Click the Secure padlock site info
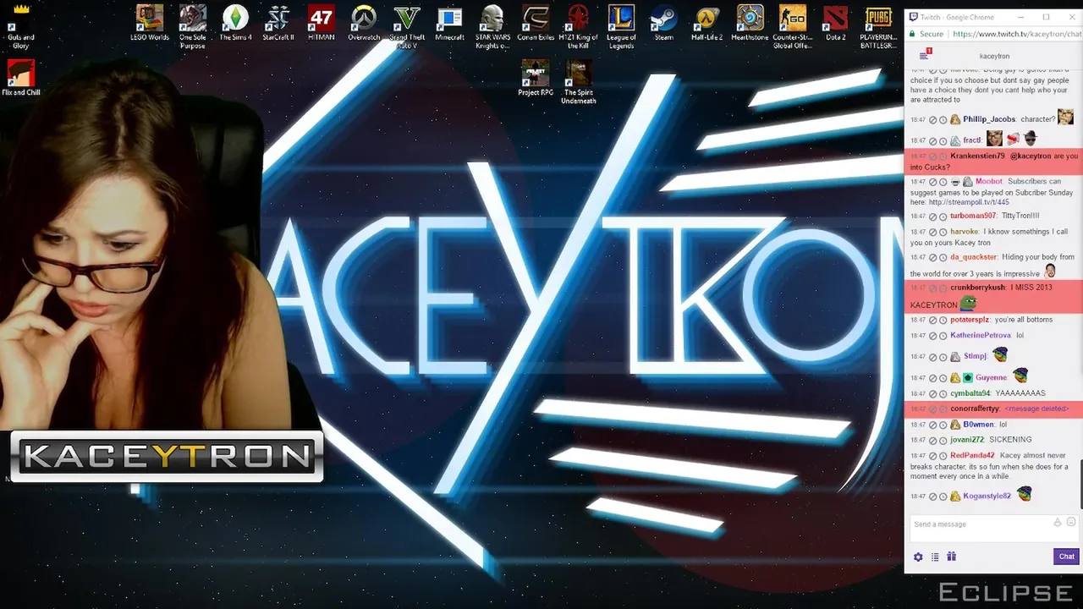The image size is (1083, 609). tap(926, 35)
